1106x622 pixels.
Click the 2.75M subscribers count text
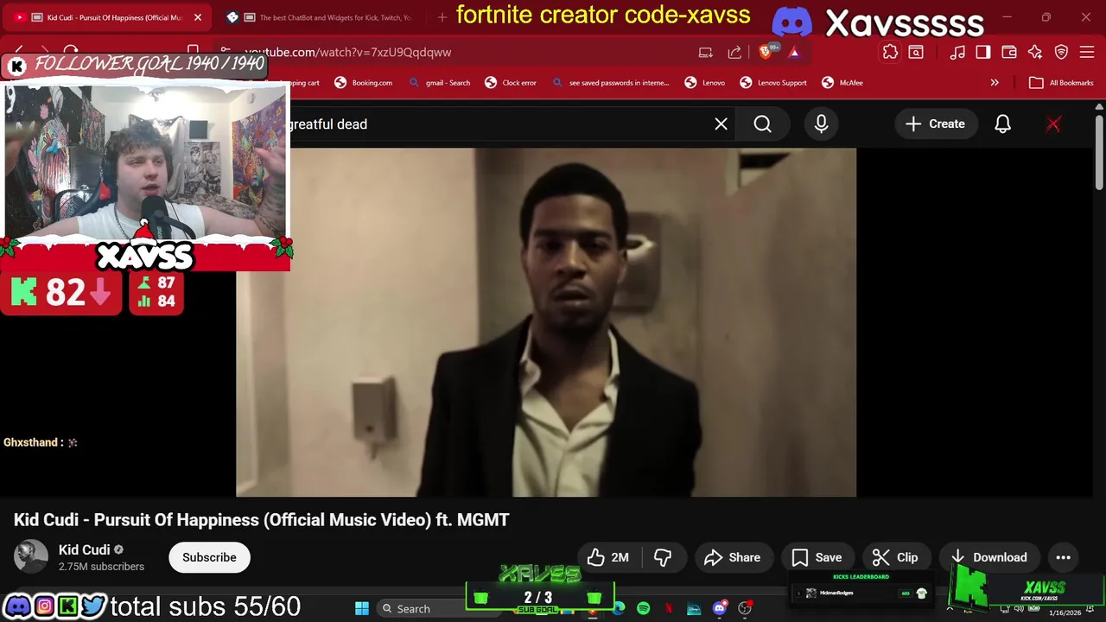[x=101, y=567]
